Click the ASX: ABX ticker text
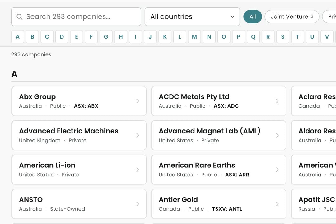The image size is (336, 224). (86, 106)
